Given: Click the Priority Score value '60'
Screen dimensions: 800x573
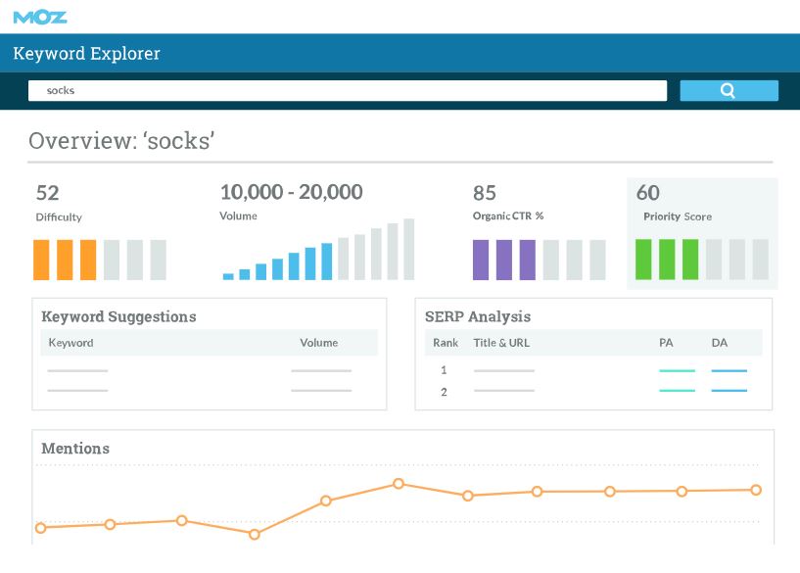Looking at the screenshot, I should pyautogui.click(x=648, y=193).
